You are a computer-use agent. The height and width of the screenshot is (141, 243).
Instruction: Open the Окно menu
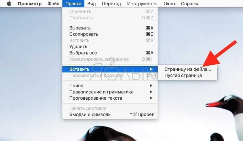coord(169,4)
